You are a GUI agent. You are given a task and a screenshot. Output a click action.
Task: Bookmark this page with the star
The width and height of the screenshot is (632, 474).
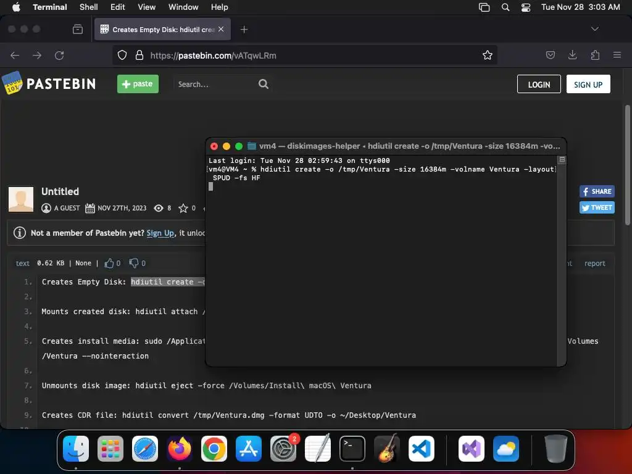(x=488, y=55)
